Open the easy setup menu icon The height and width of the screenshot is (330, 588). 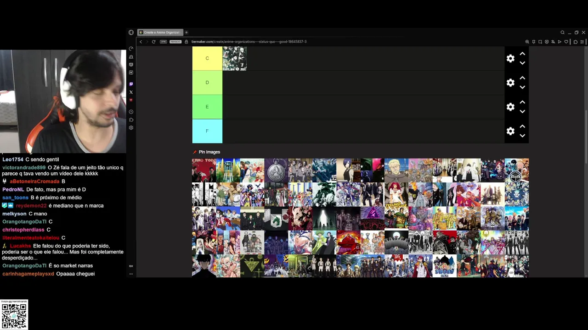pos(582,42)
